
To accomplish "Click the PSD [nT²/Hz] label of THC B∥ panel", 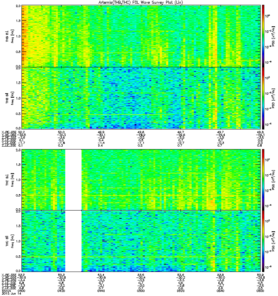I will coord(273,241).
